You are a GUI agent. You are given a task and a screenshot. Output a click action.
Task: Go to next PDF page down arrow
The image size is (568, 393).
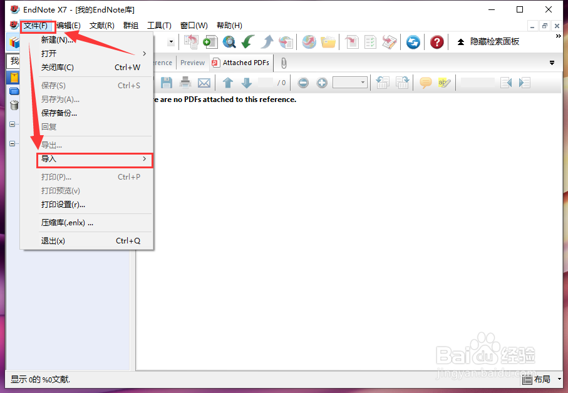pyautogui.click(x=247, y=83)
